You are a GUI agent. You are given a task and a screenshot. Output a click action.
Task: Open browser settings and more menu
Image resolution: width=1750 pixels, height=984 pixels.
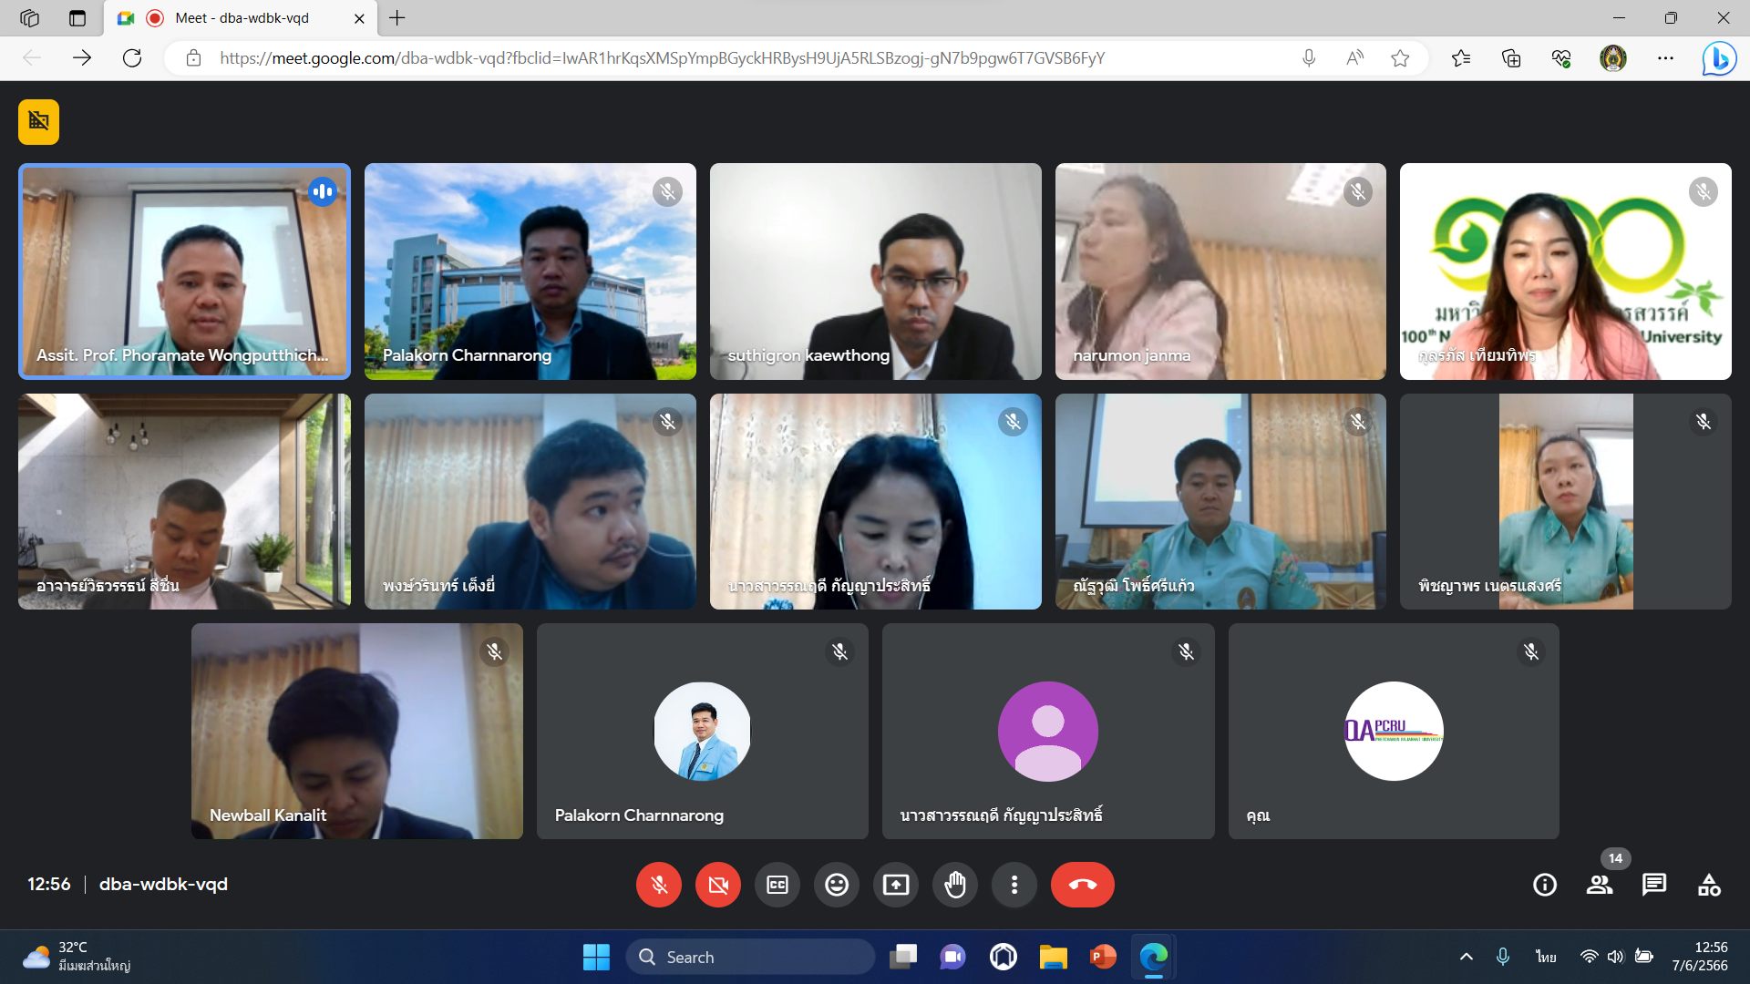click(x=1665, y=58)
